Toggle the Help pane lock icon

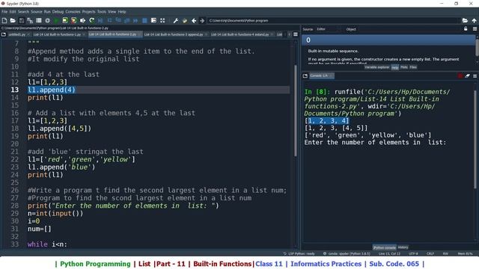466,28
